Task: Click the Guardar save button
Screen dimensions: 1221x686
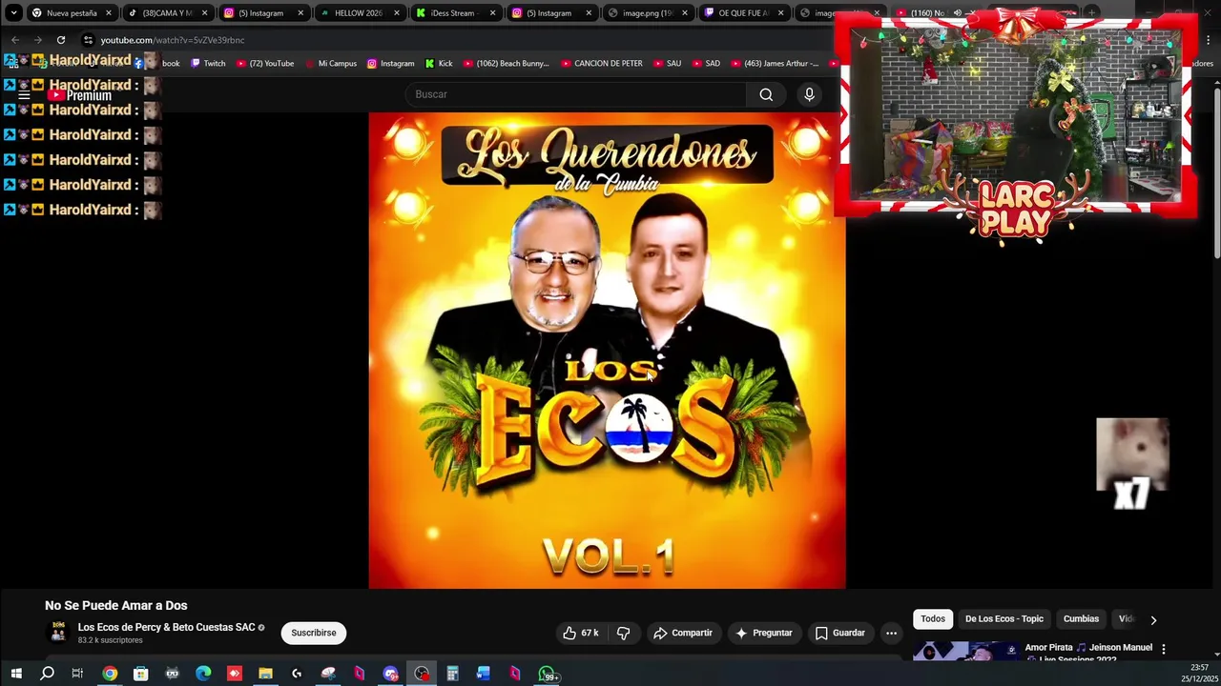Action: (x=839, y=633)
